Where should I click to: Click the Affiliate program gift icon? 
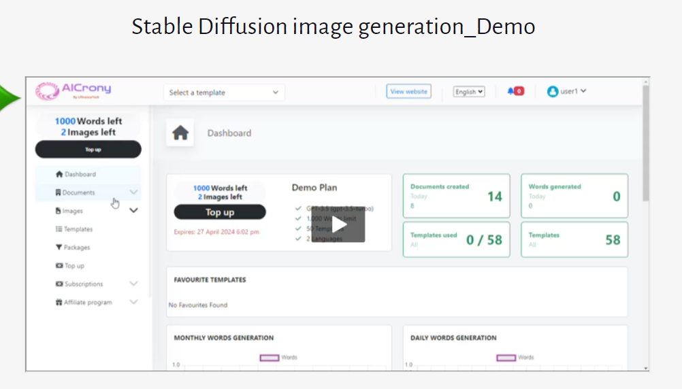click(x=59, y=302)
